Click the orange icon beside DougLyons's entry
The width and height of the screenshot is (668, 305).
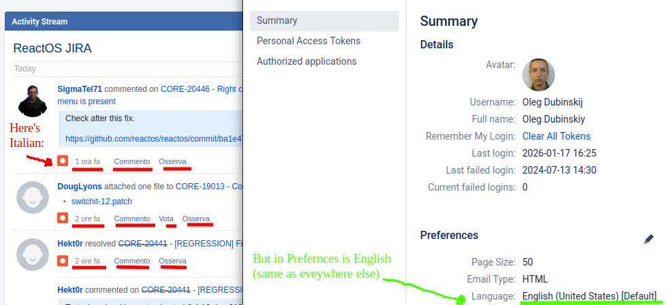pos(62,219)
